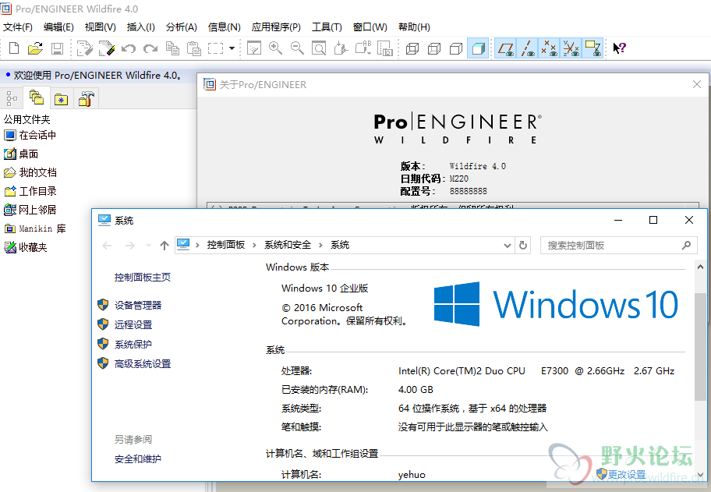Open the 信息(N) menu
Viewport: 711px width, 492px height.
[x=224, y=27]
